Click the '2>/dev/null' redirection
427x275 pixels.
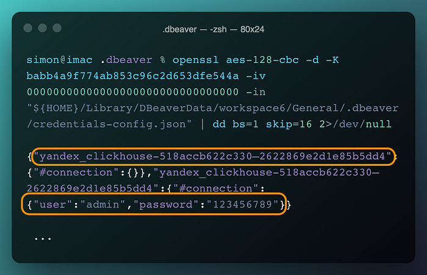356,124
